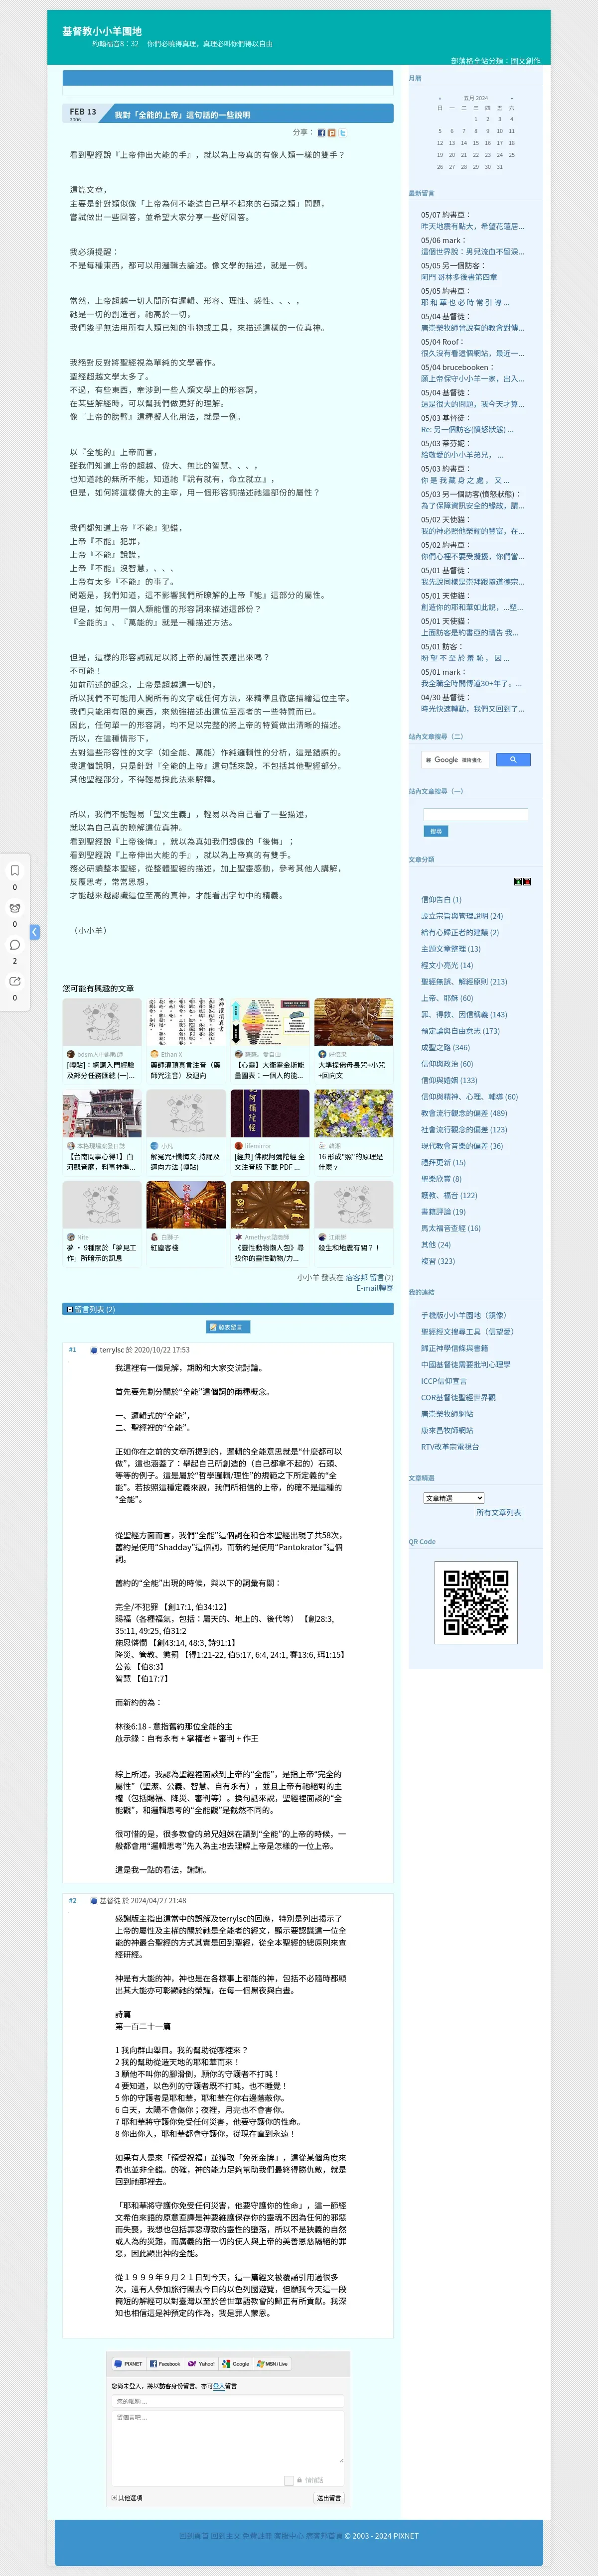Click the QR code image
Image resolution: width=598 pixels, height=2576 pixels.
[x=476, y=1602]
